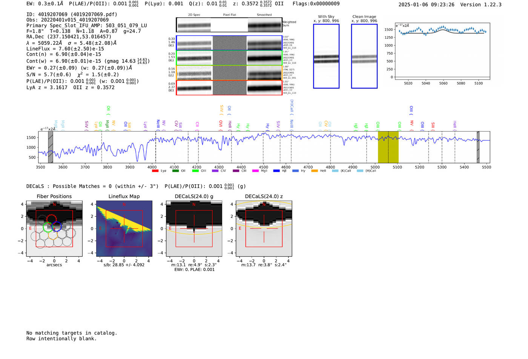Click the "LyA z = 3.1617" redshift line
The width and height of the screenshot is (528, 359).
point(47,87)
